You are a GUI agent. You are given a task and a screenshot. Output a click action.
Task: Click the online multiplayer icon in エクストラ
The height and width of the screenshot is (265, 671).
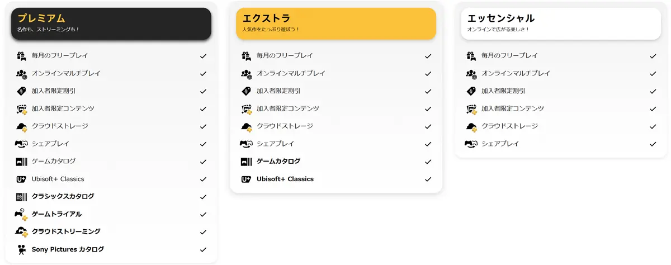pos(247,74)
